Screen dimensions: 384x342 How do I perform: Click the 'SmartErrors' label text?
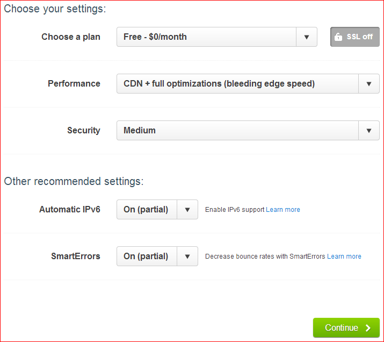click(x=76, y=256)
